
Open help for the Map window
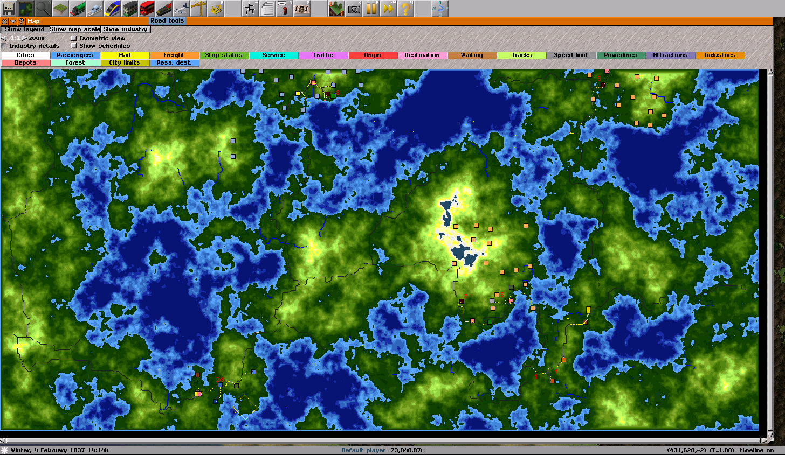(x=21, y=22)
